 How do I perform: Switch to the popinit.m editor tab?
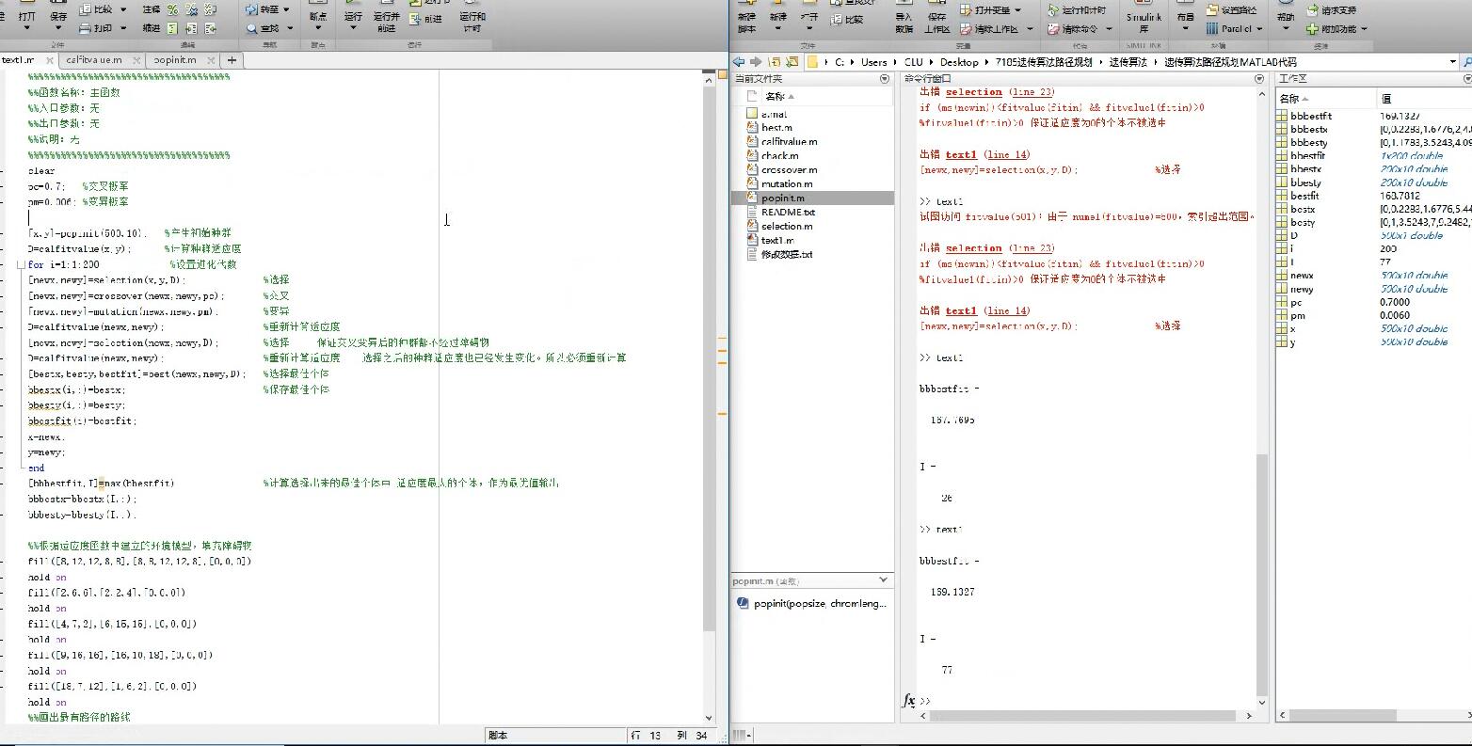[175, 60]
